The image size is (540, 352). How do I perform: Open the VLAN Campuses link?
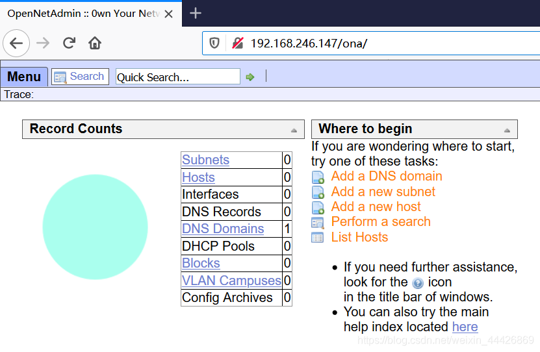(x=231, y=281)
